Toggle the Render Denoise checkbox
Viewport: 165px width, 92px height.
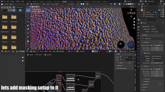pyautogui.click(x=145, y=79)
